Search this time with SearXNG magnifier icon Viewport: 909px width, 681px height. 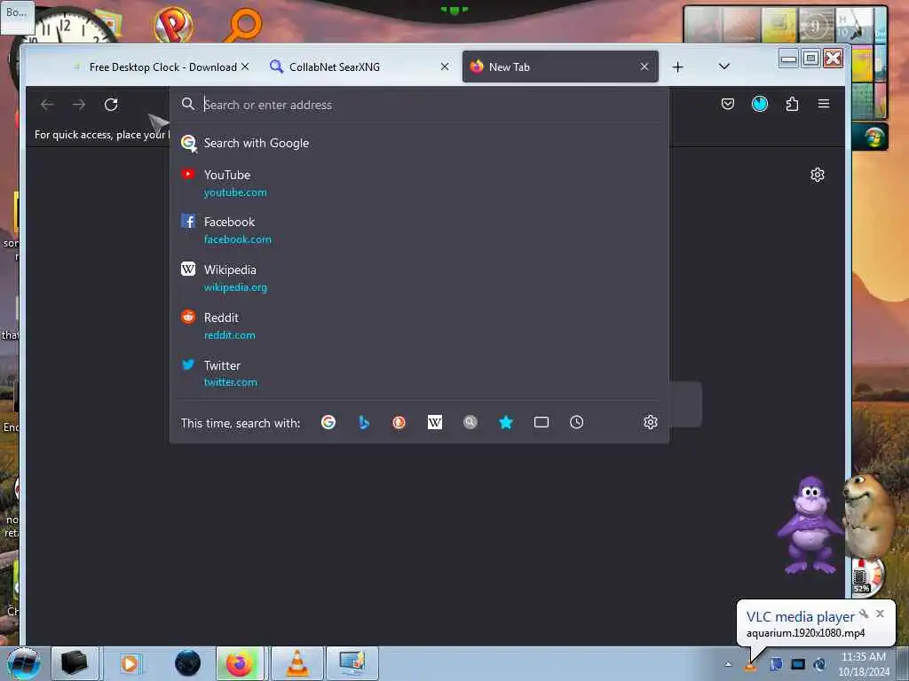[x=470, y=422]
